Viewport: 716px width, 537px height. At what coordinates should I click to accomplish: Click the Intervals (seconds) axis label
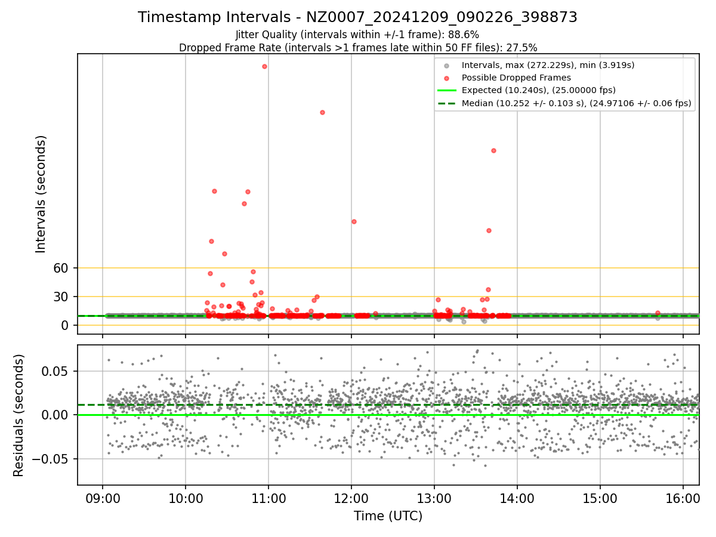(41, 194)
